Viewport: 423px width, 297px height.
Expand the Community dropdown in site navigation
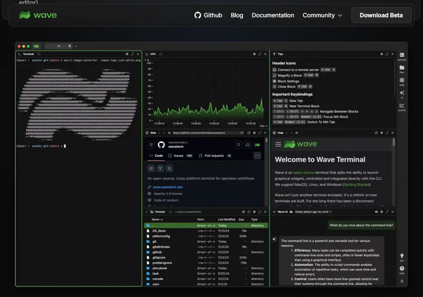(322, 15)
